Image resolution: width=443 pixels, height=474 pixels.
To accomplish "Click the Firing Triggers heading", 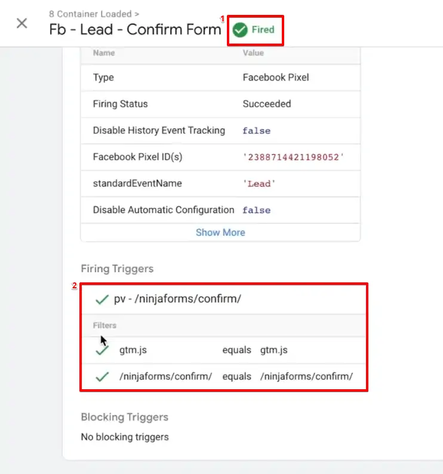I will tap(118, 269).
